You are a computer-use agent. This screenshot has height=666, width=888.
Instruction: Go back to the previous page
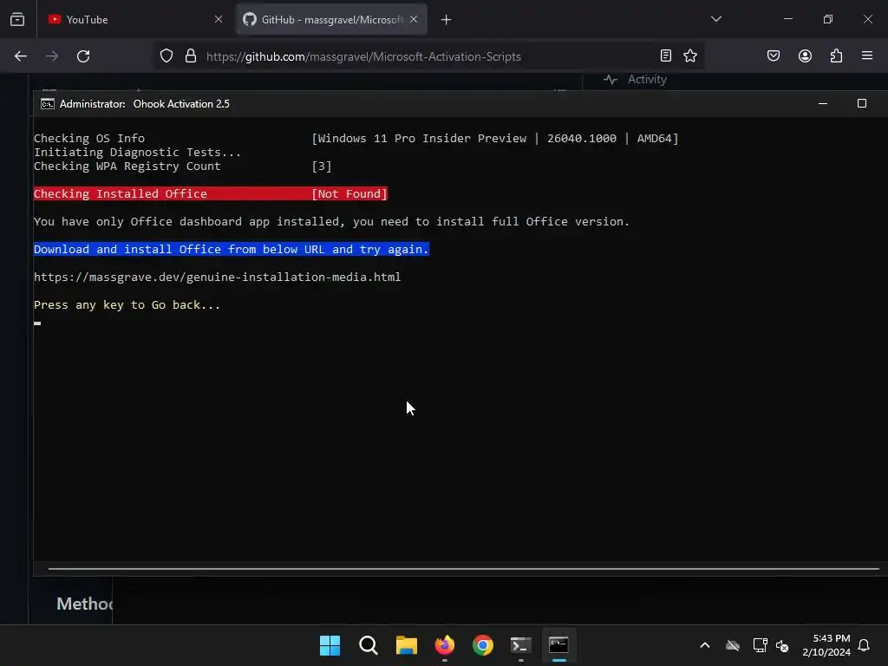click(21, 56)
